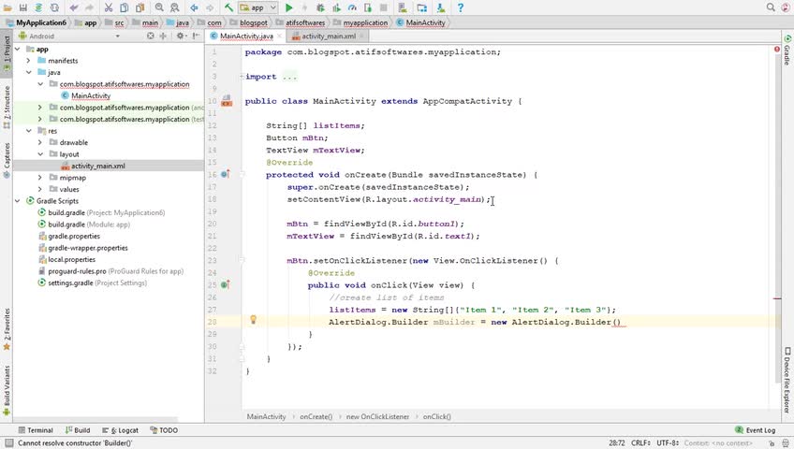Click the green Run app button

289,7
